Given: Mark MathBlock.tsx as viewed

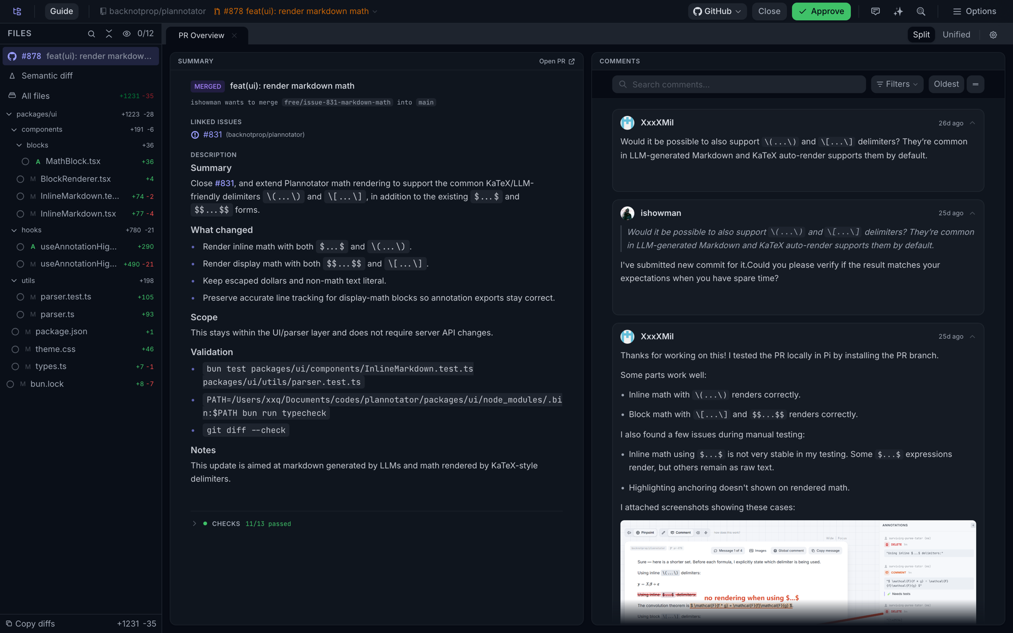Looking at the screenshot, I should pyautogui.click(x=25, y=162).
